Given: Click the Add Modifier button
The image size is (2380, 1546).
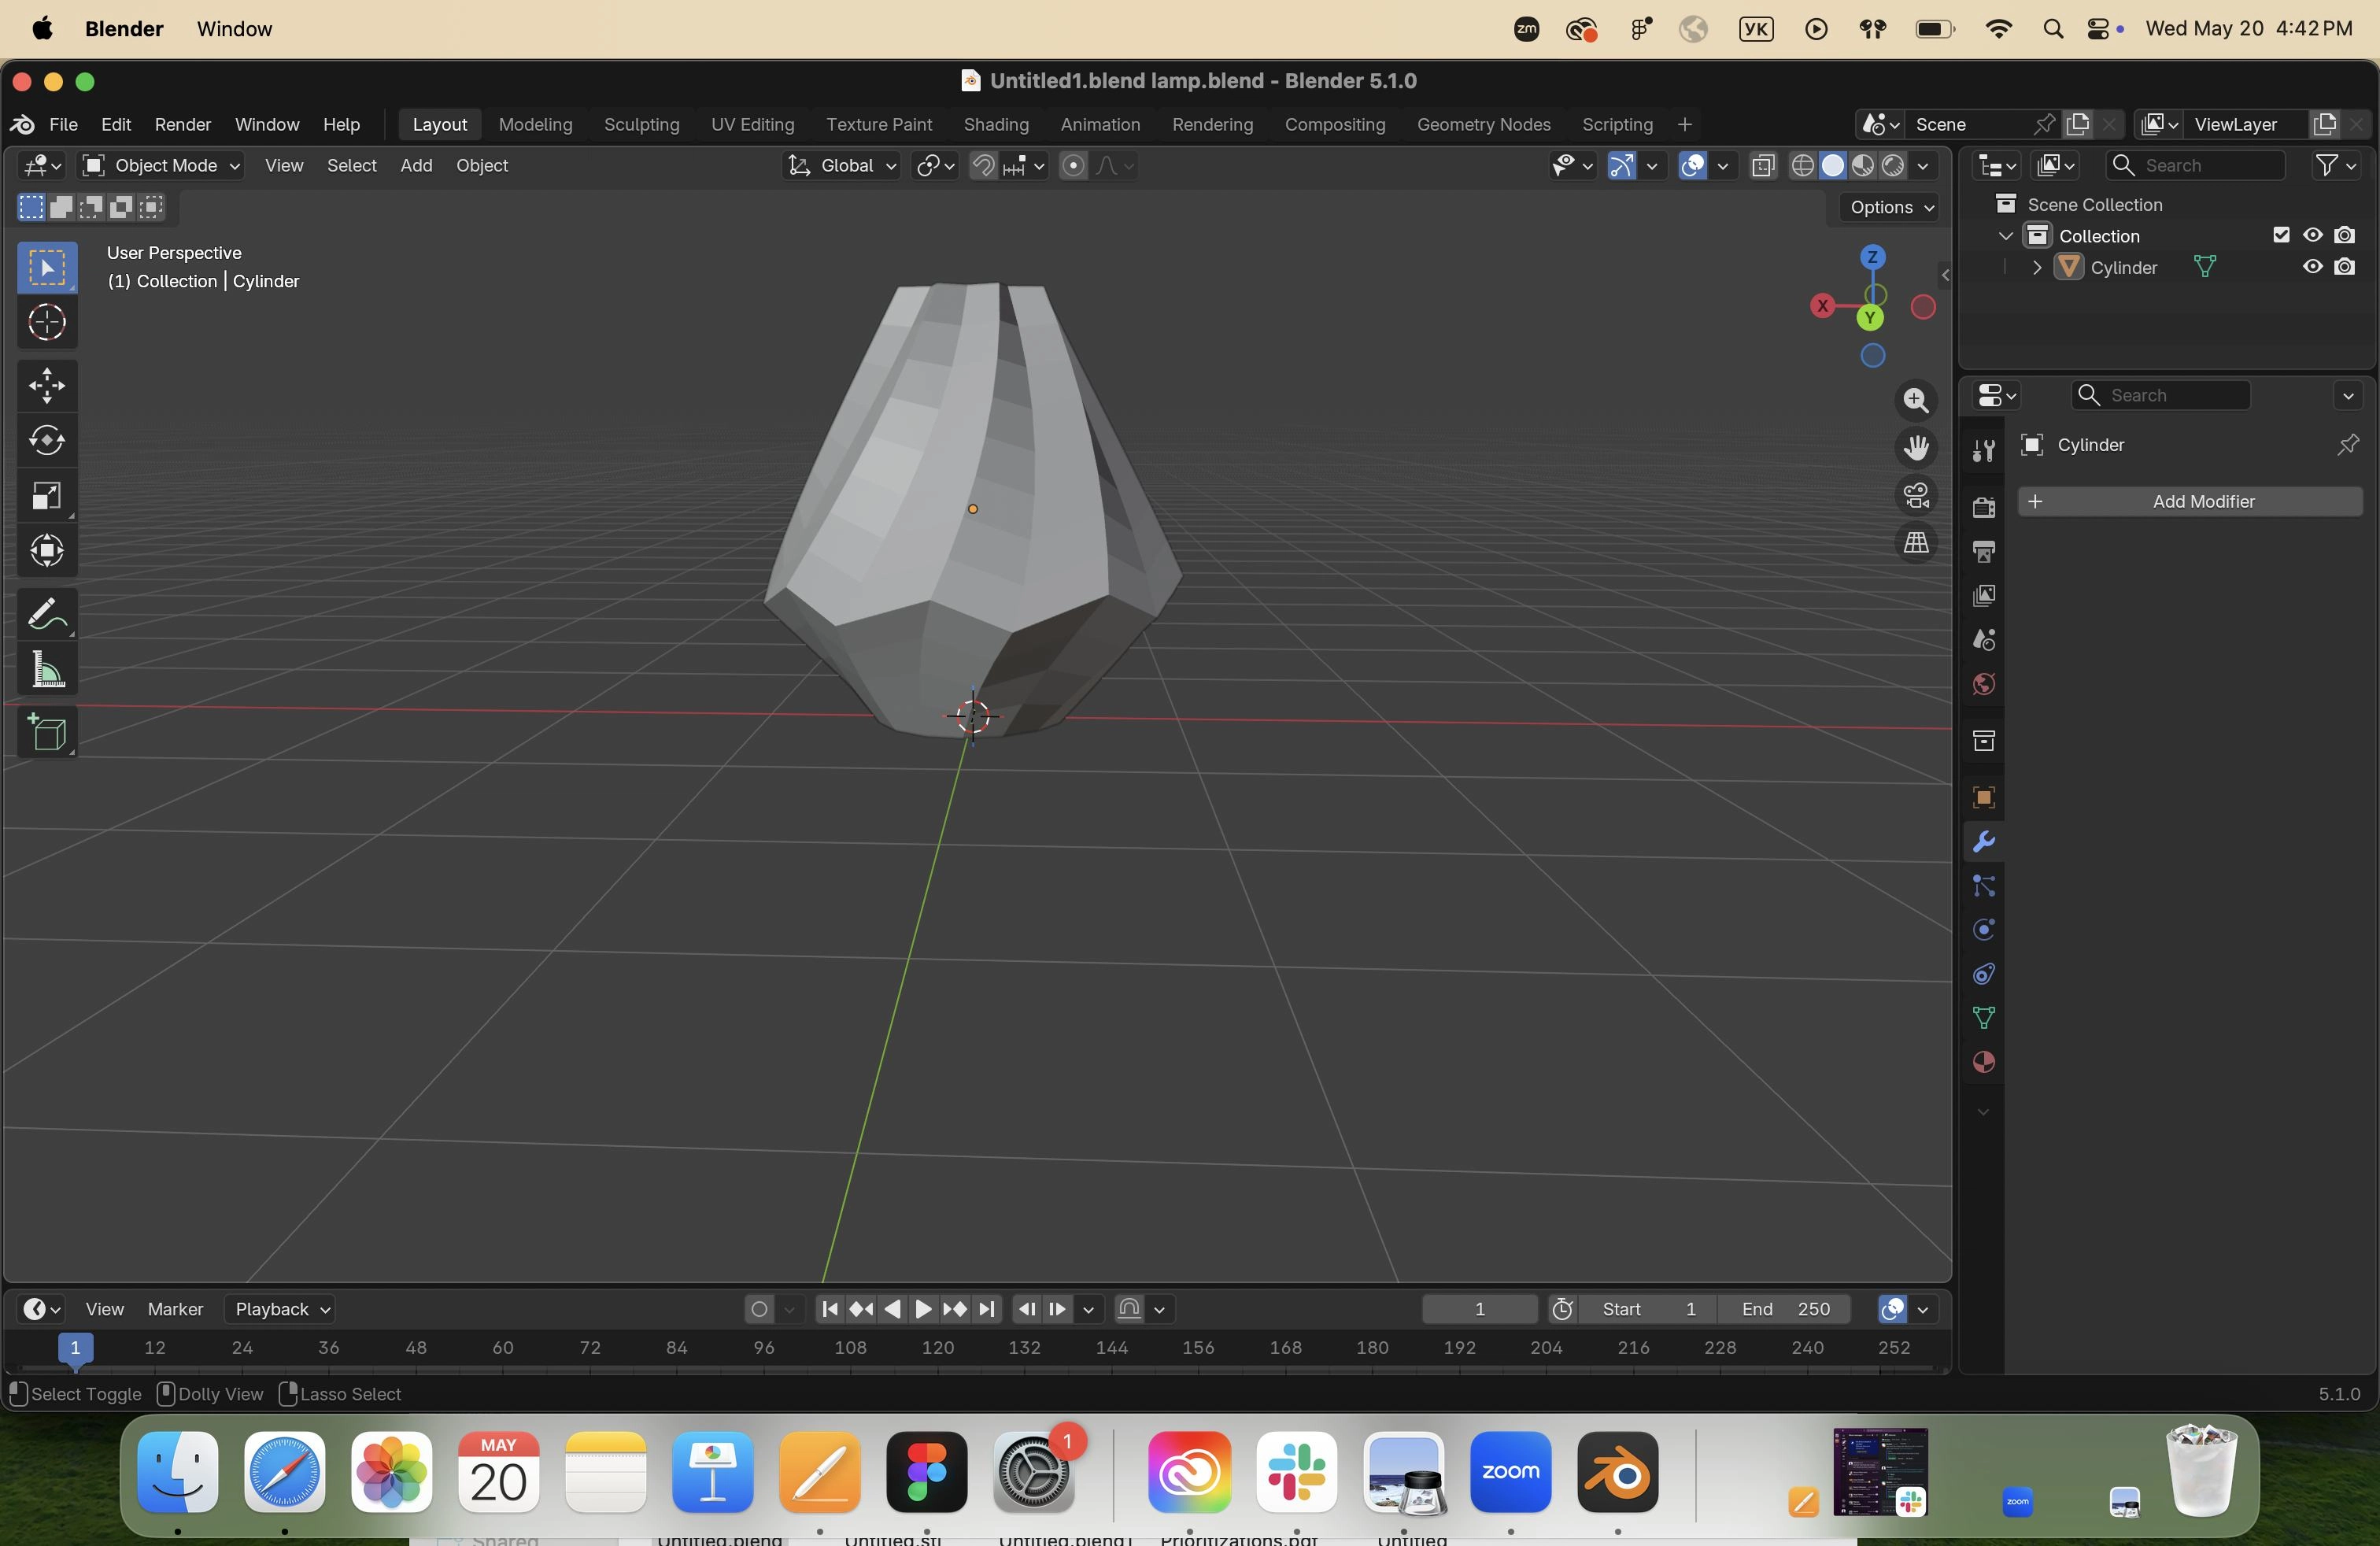Looking at the screenshot, I should [x=2190, y=502].
